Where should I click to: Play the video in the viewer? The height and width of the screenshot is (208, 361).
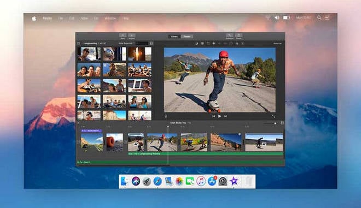tap(220, 116)
